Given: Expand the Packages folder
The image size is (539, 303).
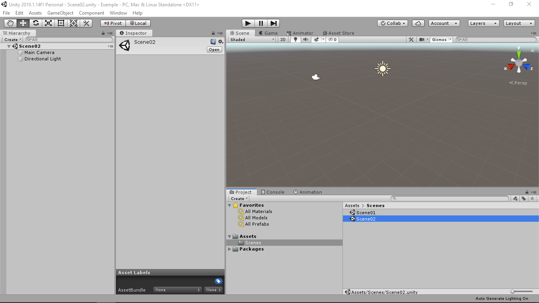Looking at the screenshot, I should tap(230, 249).
